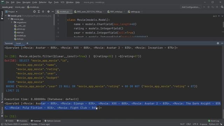This screenshot has height=126, width=224.
Task: Go to previous highlighted error arrow
Action: point(219,16)
